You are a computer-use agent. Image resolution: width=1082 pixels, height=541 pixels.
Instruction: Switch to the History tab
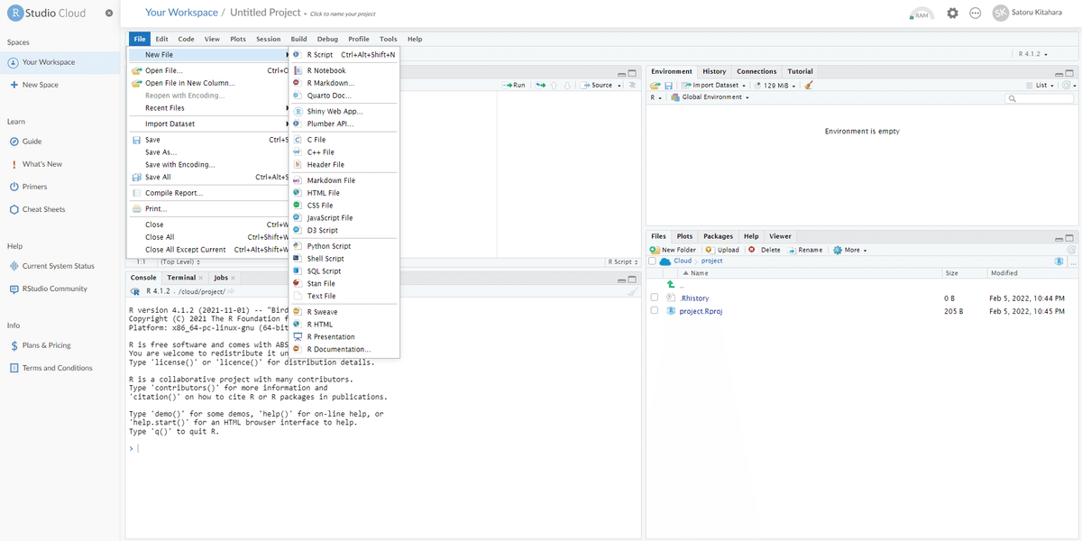pyautogui.click(x=714, y=71)
